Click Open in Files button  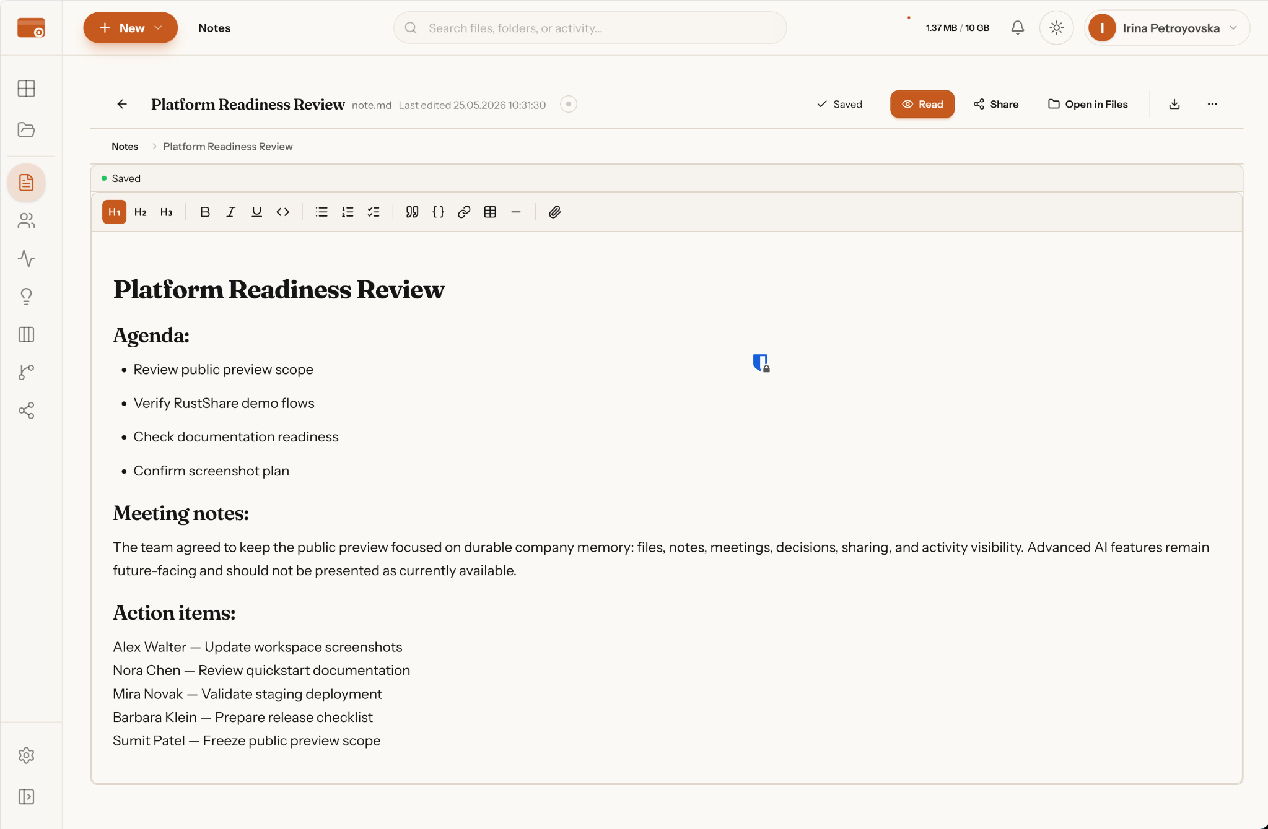point(1088,104)
